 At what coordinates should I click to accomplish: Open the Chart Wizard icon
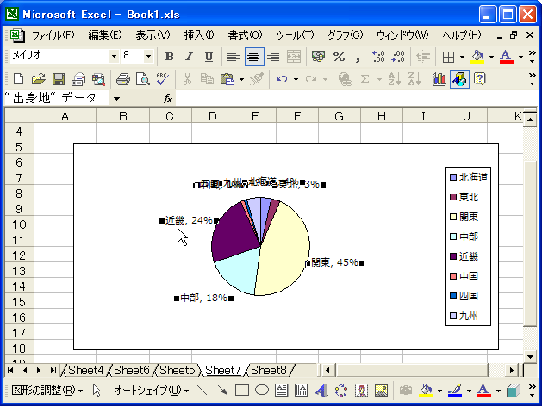click(x=439, y=79)
